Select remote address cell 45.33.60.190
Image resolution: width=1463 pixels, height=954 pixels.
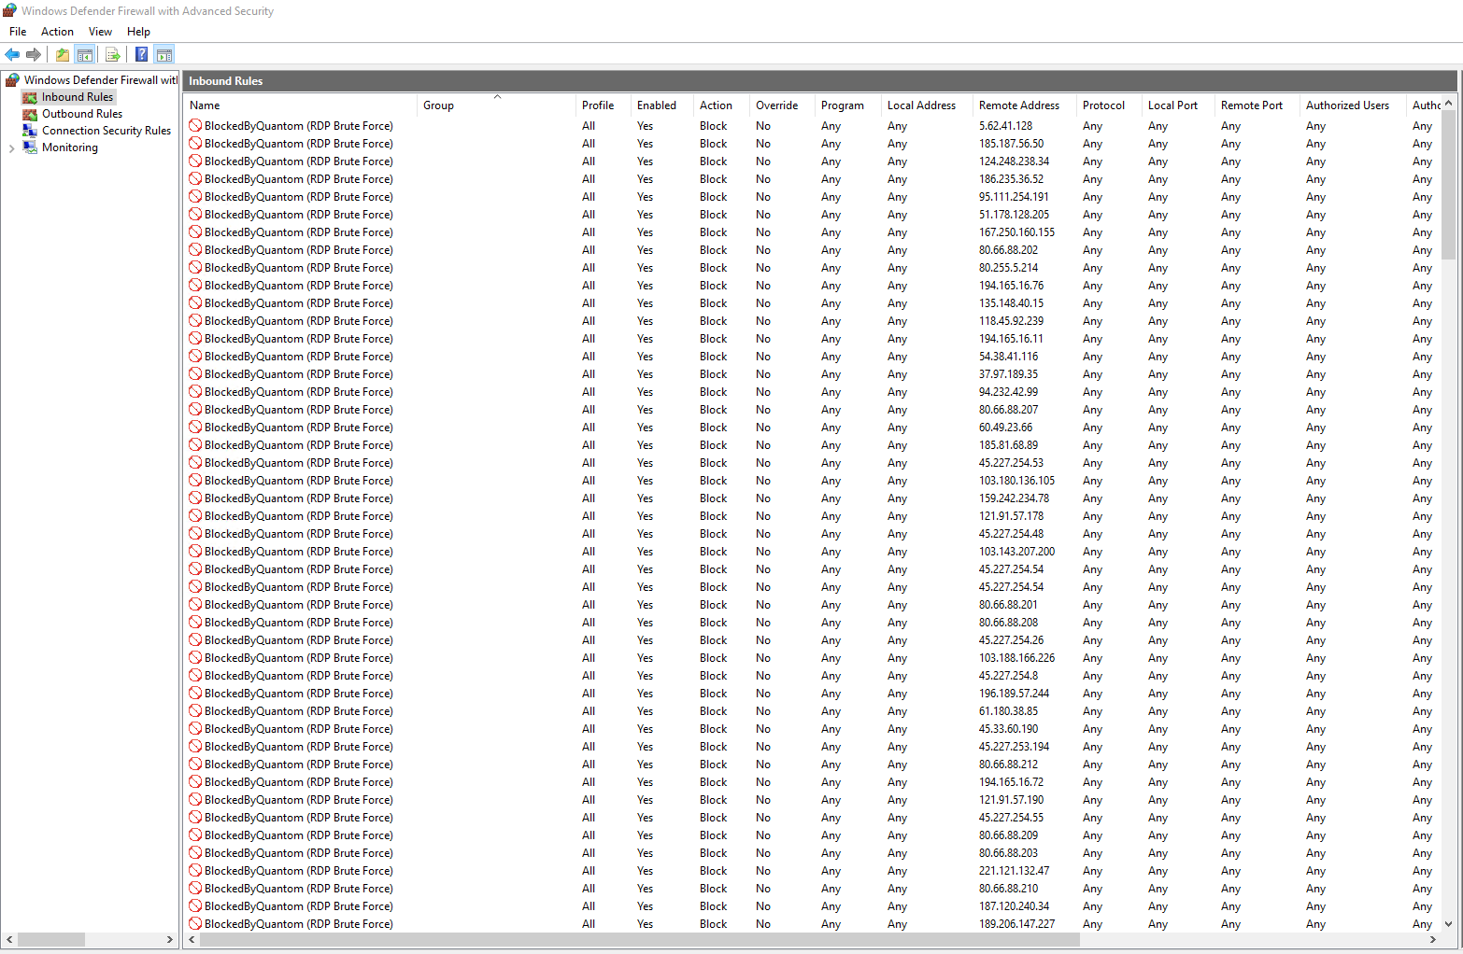pyautogui.click(x=1008, y=729)
